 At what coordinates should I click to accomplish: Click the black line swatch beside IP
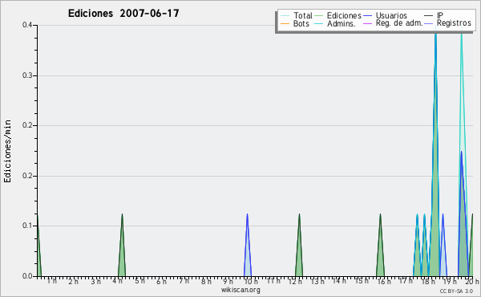[429, 16]
